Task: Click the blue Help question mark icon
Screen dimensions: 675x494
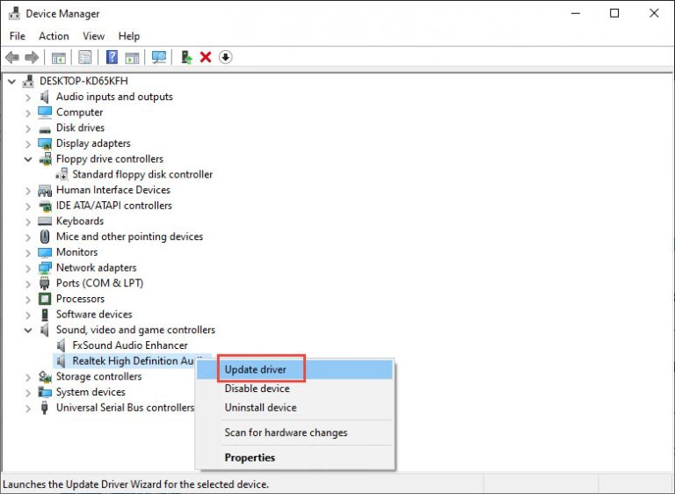Action: pyautogui.click(x=112, y=57)
